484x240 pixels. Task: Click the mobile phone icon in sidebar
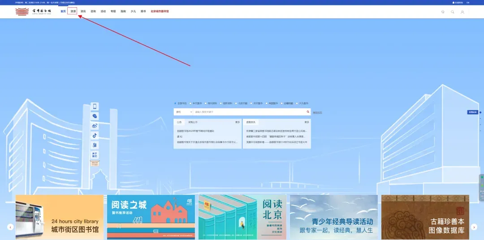tap(95, 106)
